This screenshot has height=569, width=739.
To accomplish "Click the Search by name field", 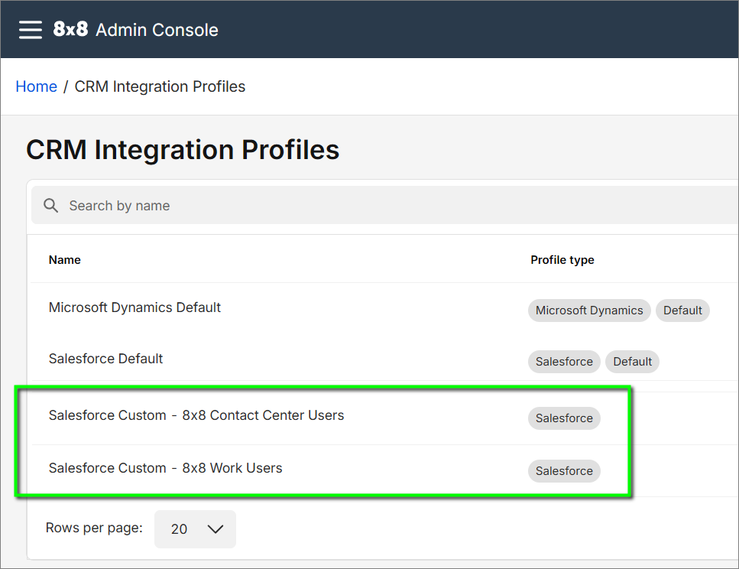I will tap(384, 205).
